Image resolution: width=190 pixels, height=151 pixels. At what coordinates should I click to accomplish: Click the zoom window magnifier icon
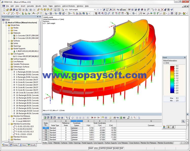(99, 13)
